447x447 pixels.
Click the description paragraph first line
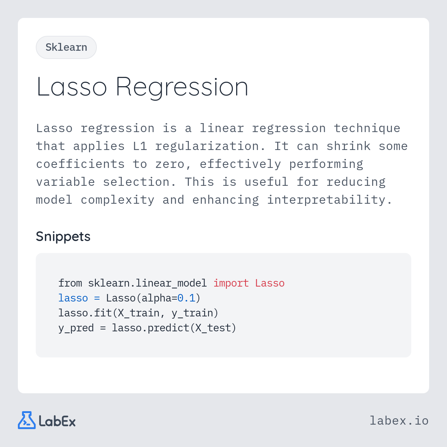tap(218, 128)
